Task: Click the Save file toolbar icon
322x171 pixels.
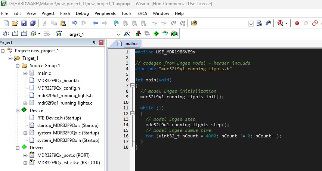Action: (x=24, y=23)
